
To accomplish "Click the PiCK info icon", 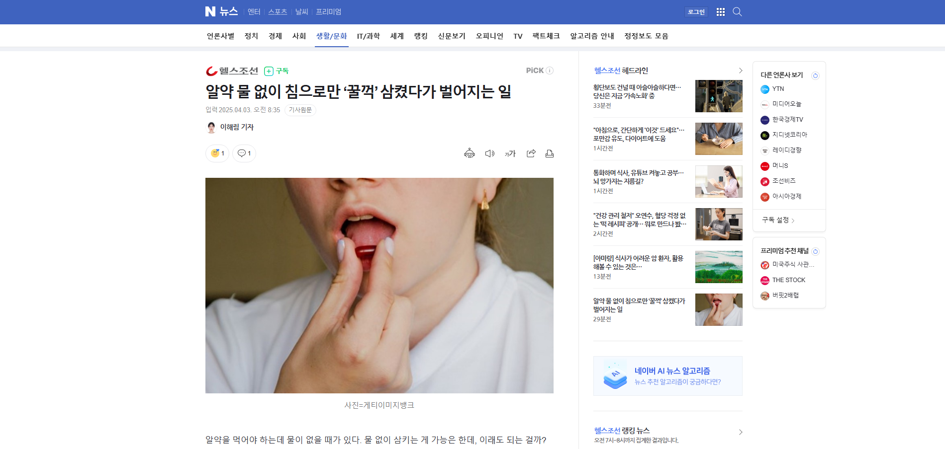I will pos(550,71).
